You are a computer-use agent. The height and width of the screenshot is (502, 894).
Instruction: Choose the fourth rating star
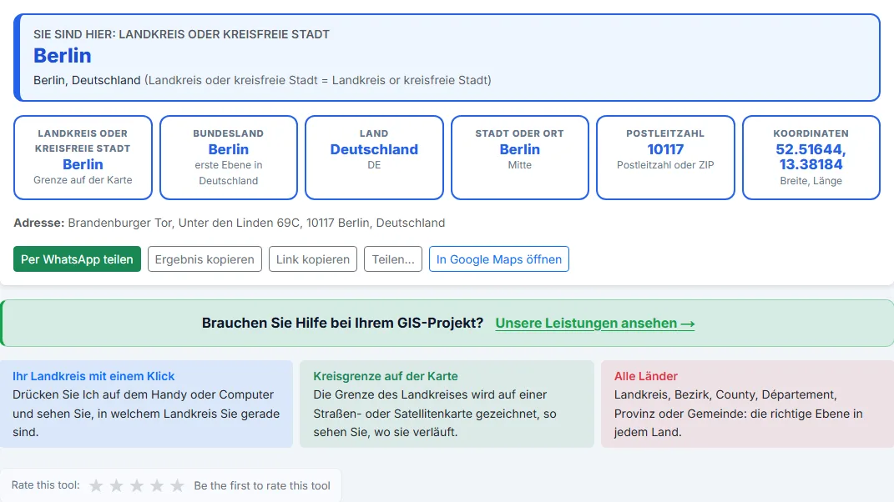tap(157, 485)
